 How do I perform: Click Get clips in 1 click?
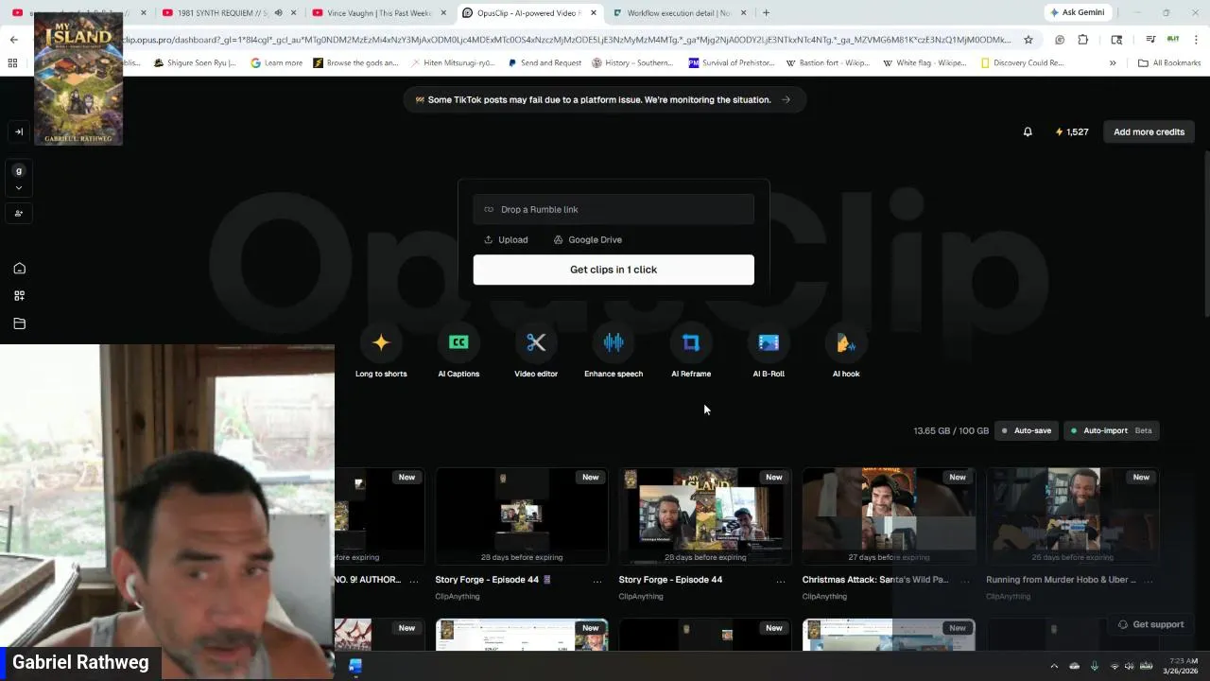[x=614, y=270]
